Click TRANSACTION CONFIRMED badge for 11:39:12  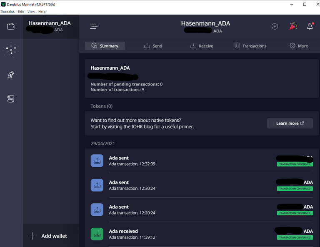pos(295,237)
